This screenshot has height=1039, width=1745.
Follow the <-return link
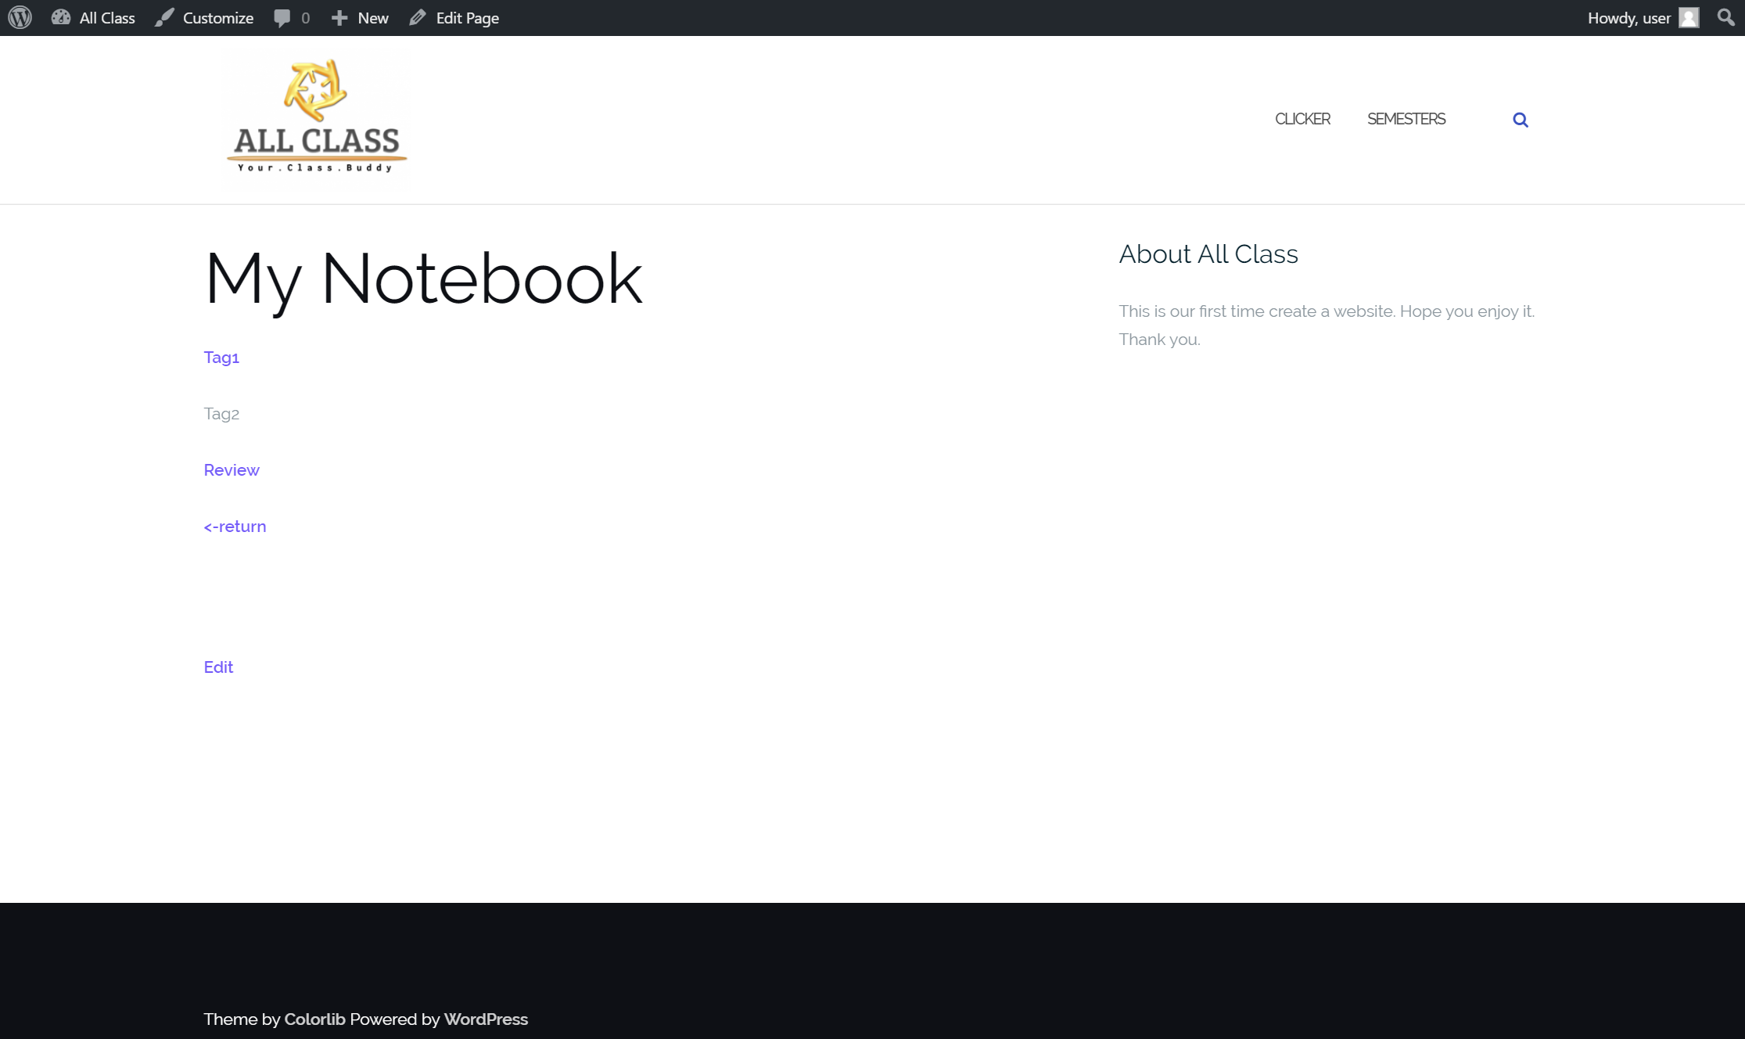click(235, 527)
